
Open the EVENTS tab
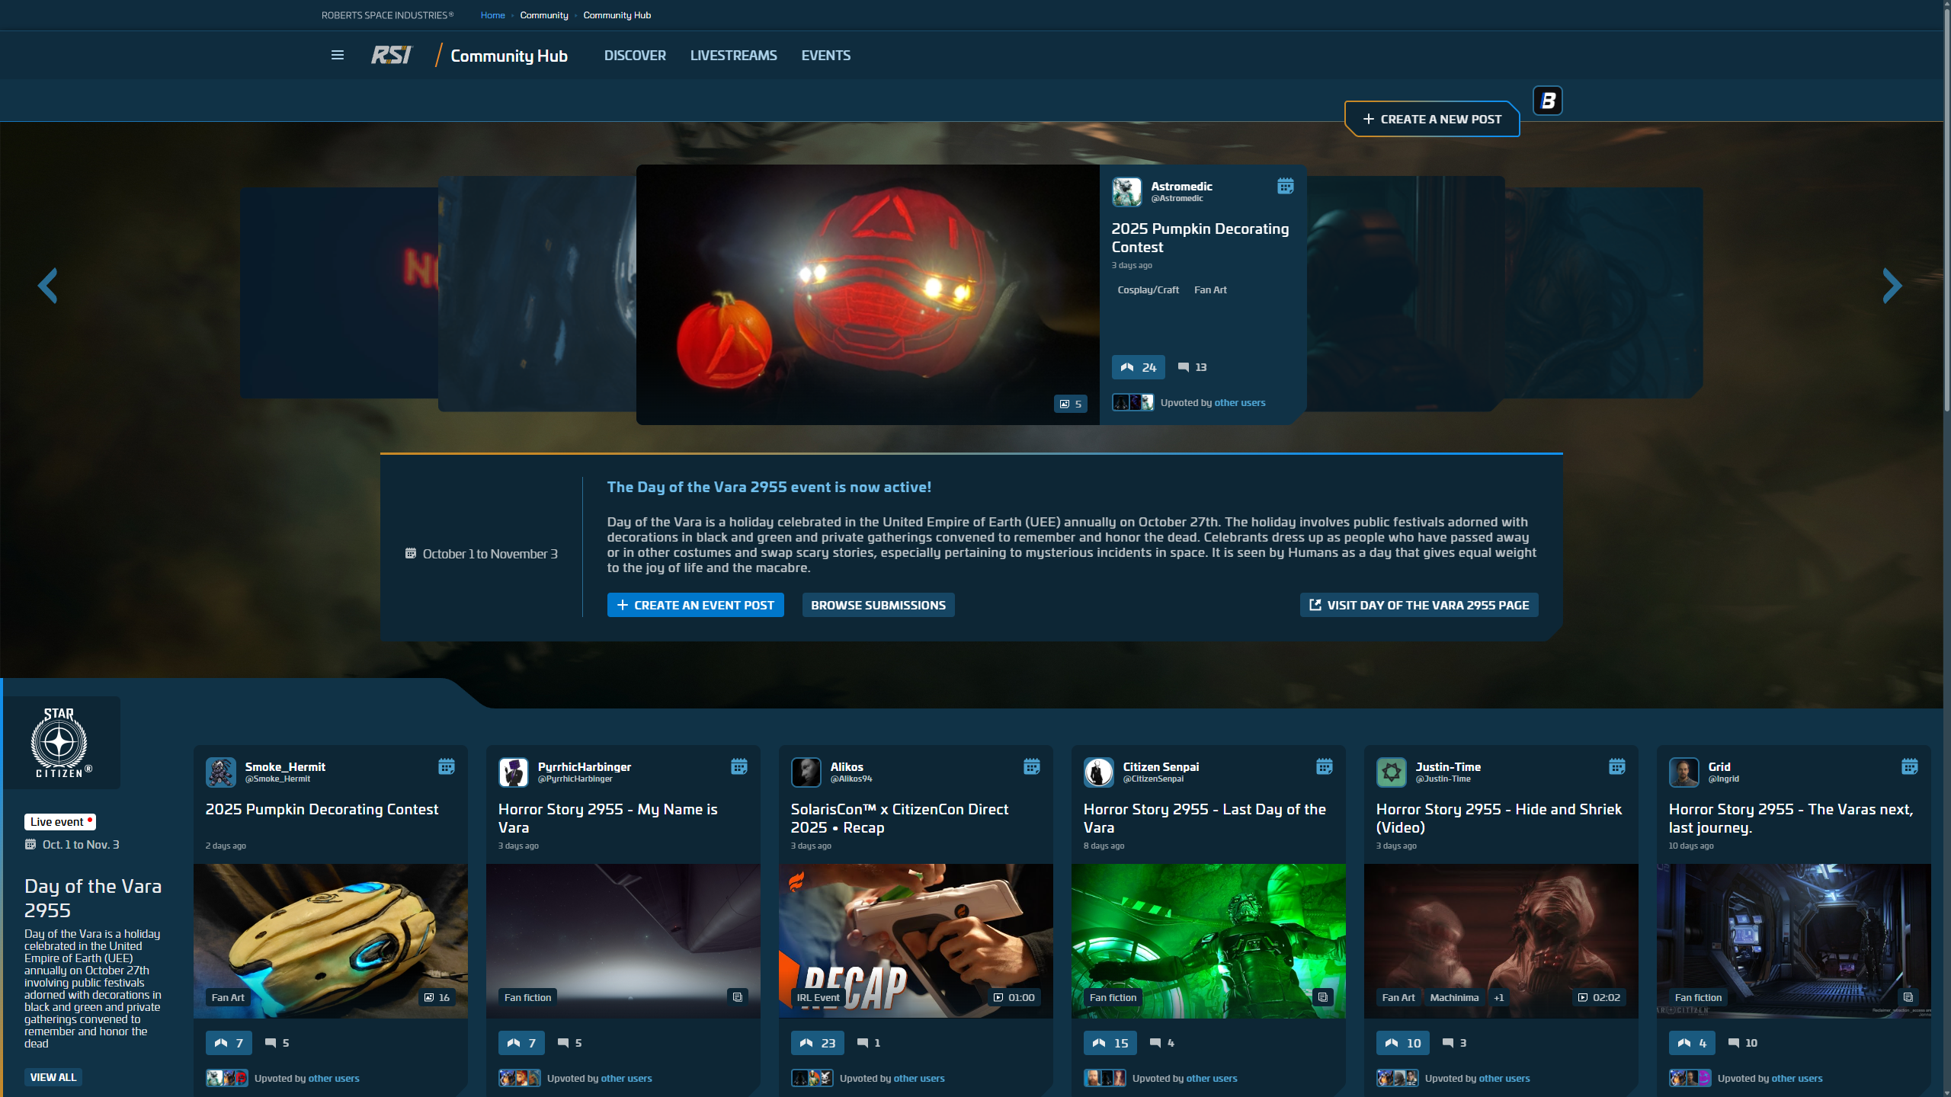pos(825,55)
